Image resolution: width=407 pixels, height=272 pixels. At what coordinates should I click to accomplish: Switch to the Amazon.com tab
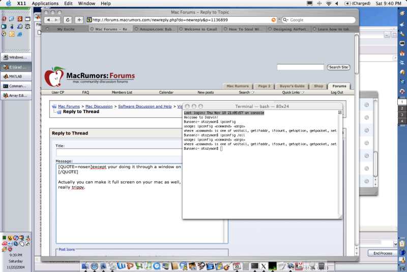tap(155, 29)
